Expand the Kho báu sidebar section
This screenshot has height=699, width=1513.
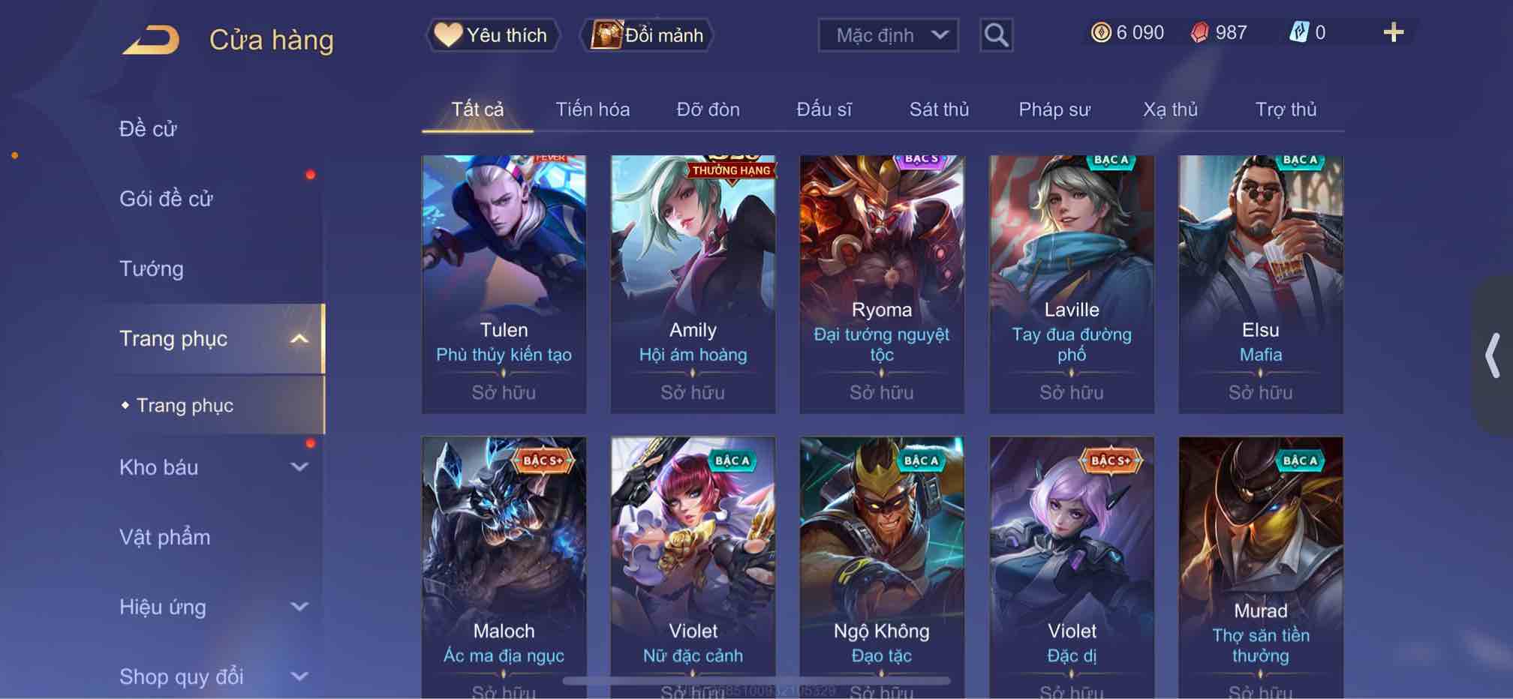point(299,467)
